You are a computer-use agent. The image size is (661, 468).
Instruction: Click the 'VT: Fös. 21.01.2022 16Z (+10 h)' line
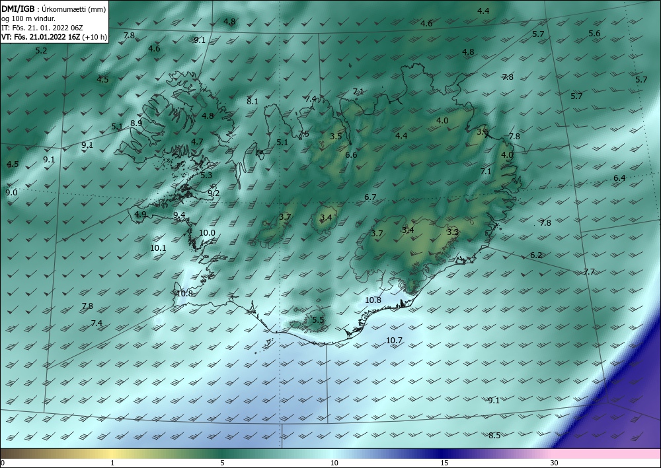pos(54,37)
